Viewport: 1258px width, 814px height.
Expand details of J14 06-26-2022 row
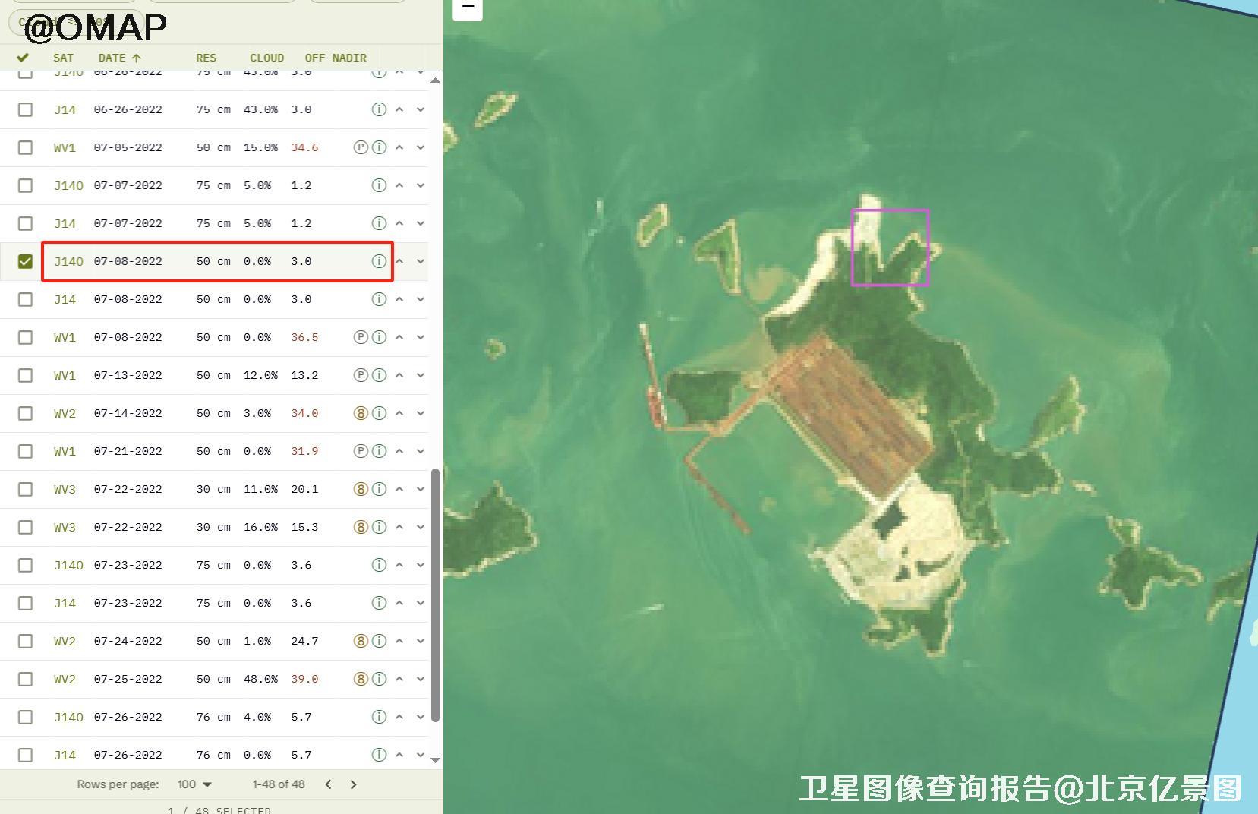(421, 109)
